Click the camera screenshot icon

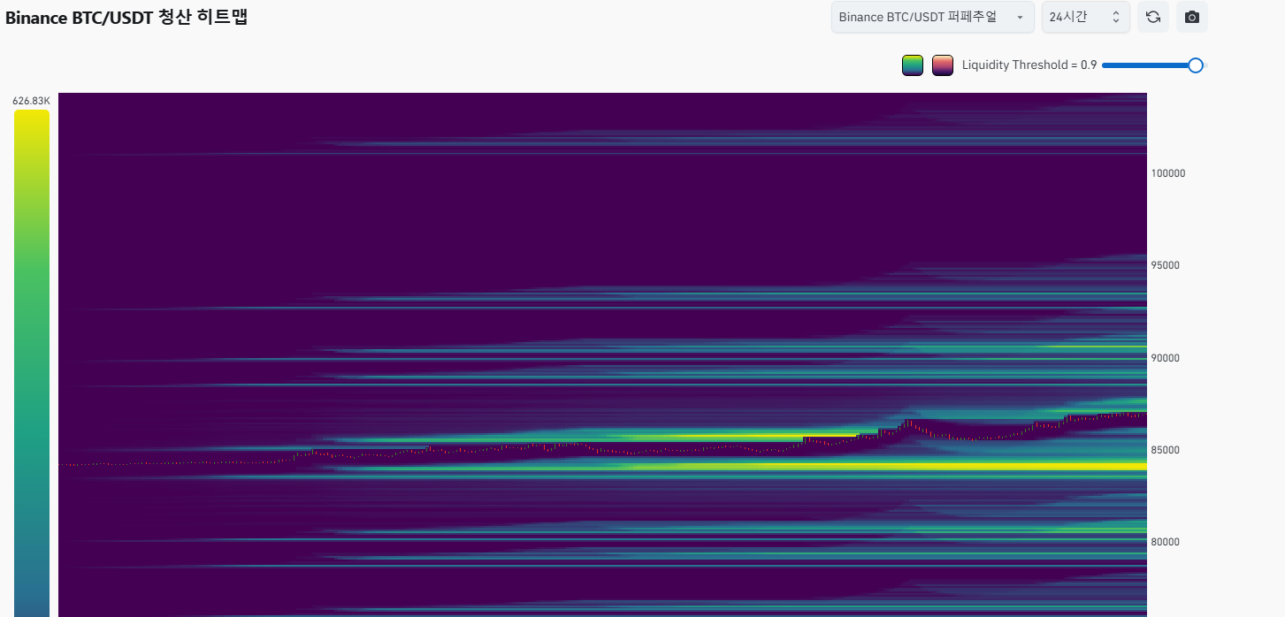(1192, 17)
